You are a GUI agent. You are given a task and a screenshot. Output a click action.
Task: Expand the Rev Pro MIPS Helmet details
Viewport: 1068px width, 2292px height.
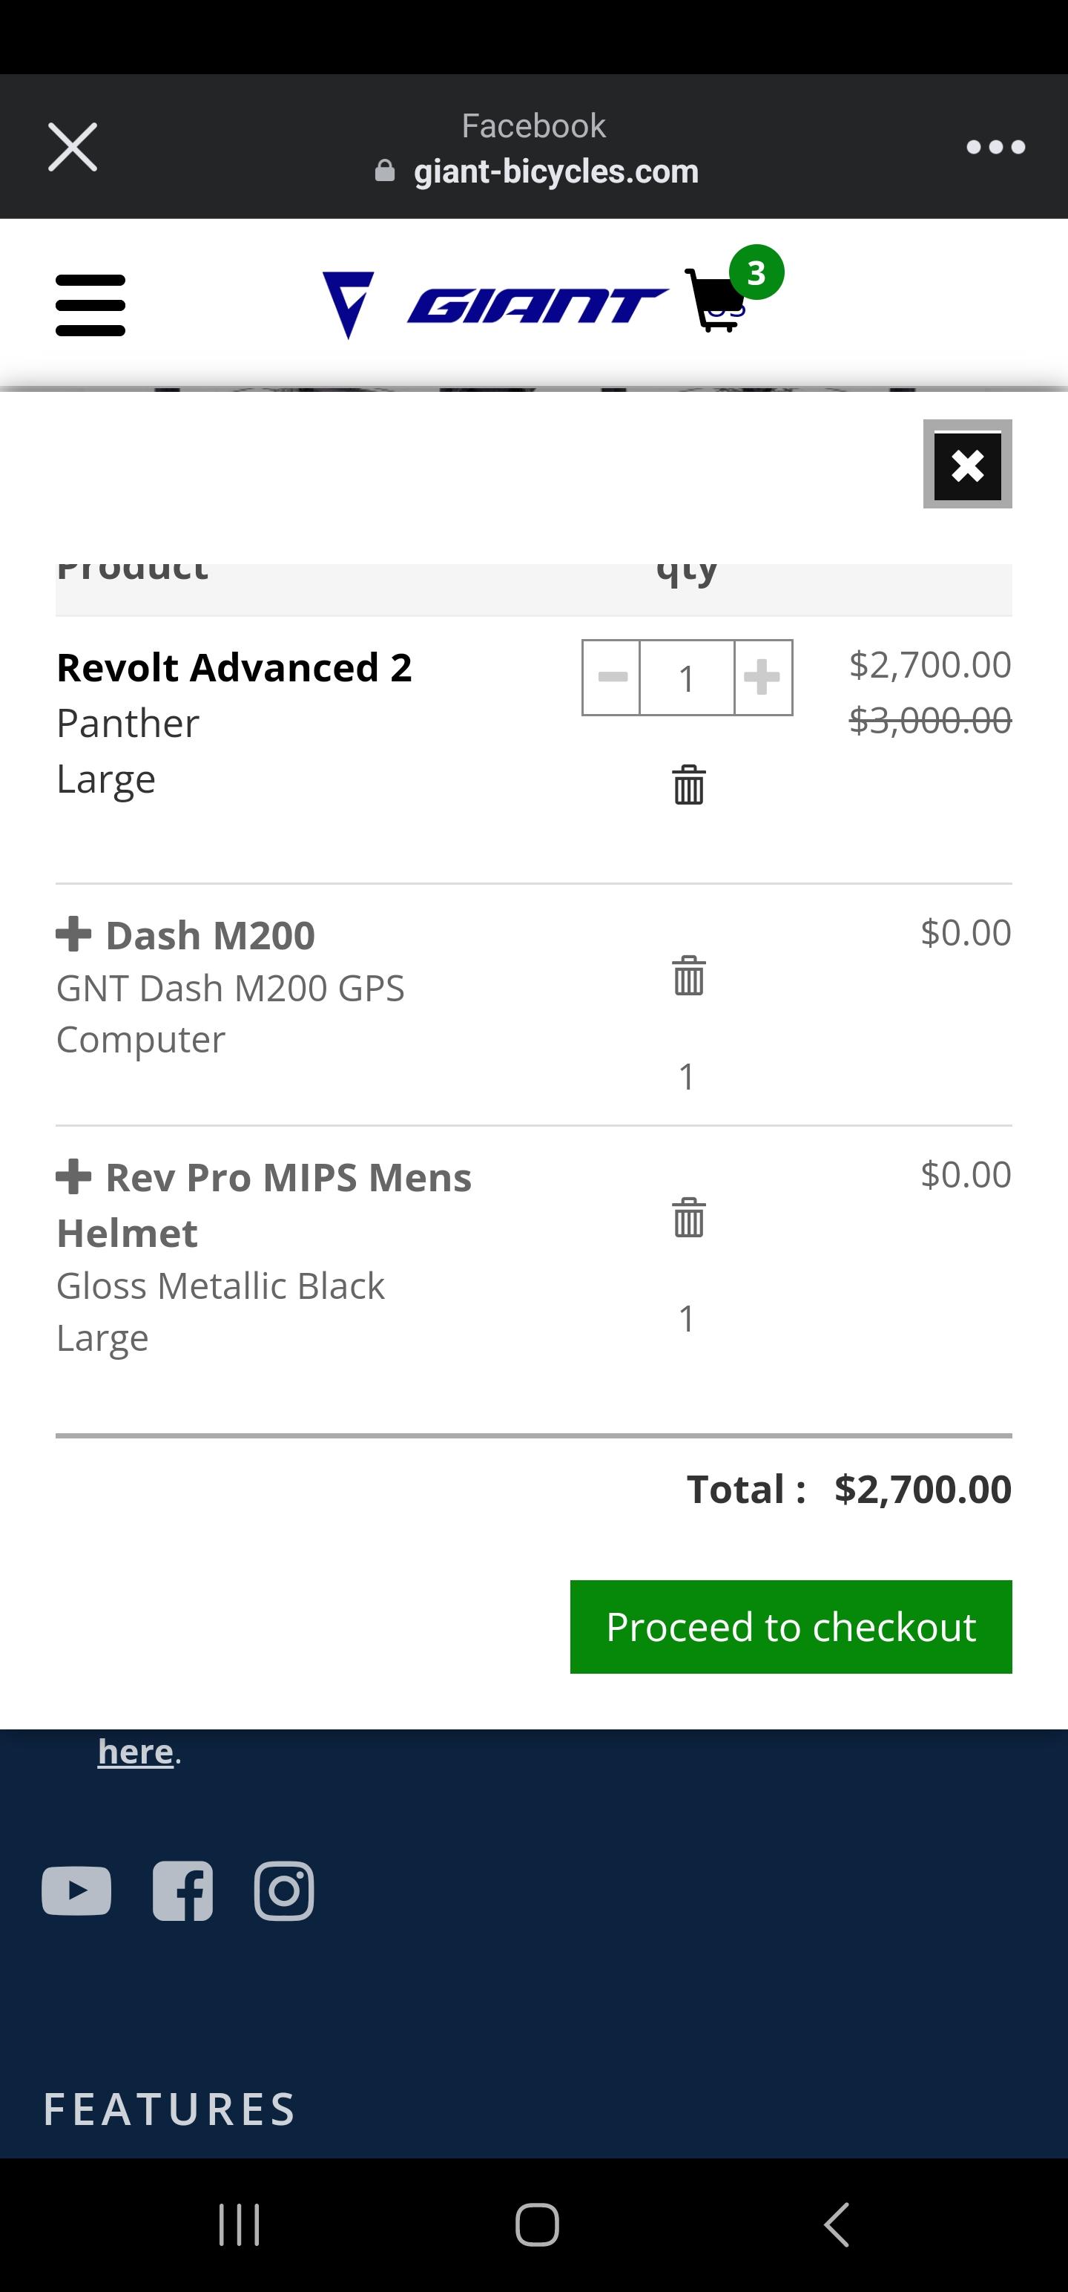(x=74, y=1176)
